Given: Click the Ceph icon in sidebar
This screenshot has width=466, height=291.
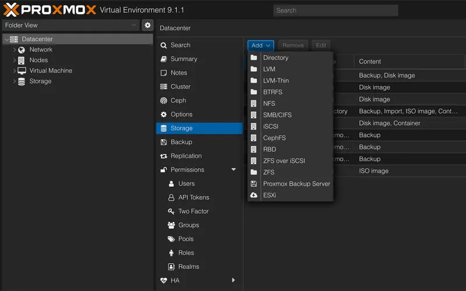Looking at the screenshot, I should pyautogui.click(x=164, y=101).
